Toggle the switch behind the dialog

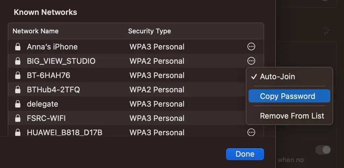point(323,150)
